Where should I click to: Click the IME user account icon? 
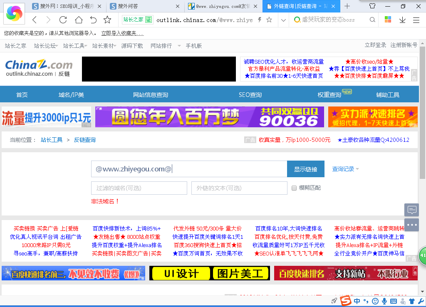tap(403, 301)
